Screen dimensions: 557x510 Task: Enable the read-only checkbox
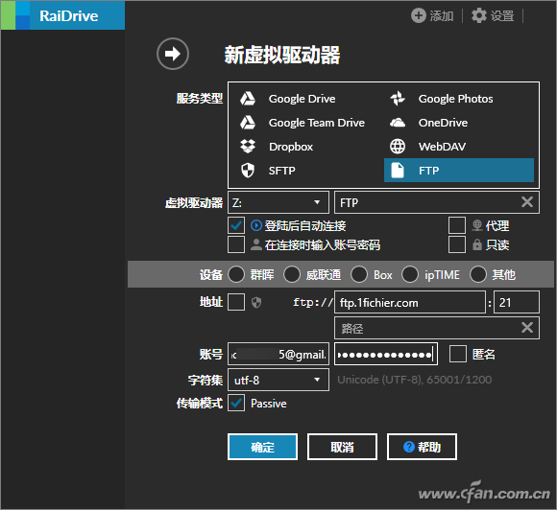pyautogui.click(x=457, y=244)
